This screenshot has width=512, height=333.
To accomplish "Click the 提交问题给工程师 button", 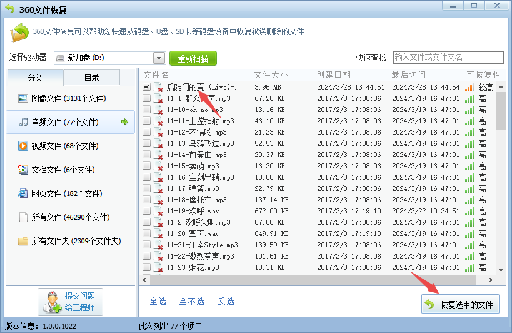I will tap(70, 302).
